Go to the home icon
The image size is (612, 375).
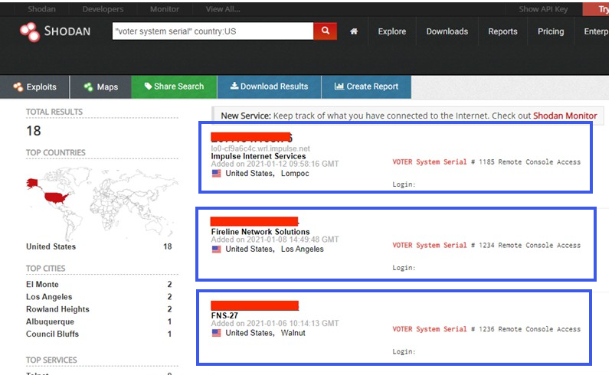coord(354,31)
